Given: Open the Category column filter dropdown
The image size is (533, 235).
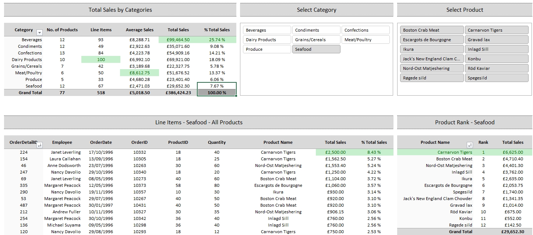Looking at the screenshot, I should tap(39, 32).
